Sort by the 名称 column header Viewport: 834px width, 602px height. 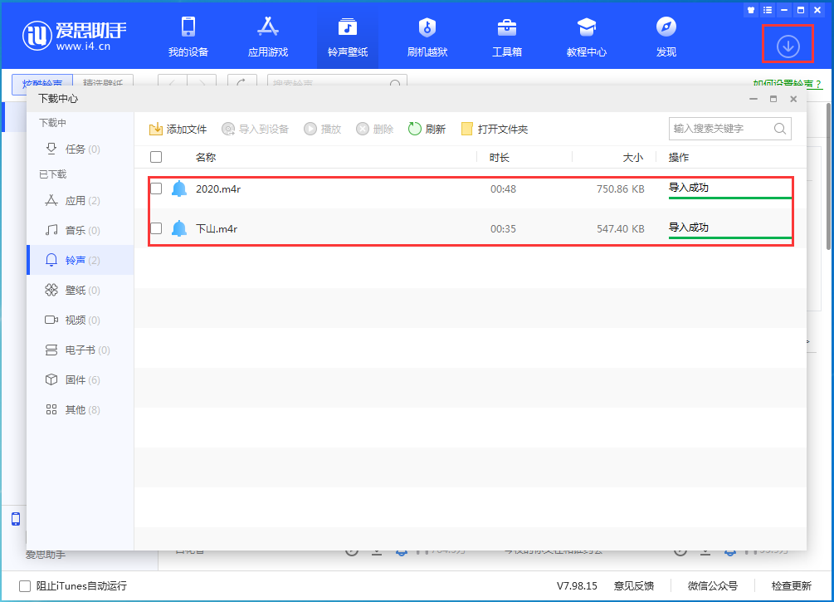[205, 158]
